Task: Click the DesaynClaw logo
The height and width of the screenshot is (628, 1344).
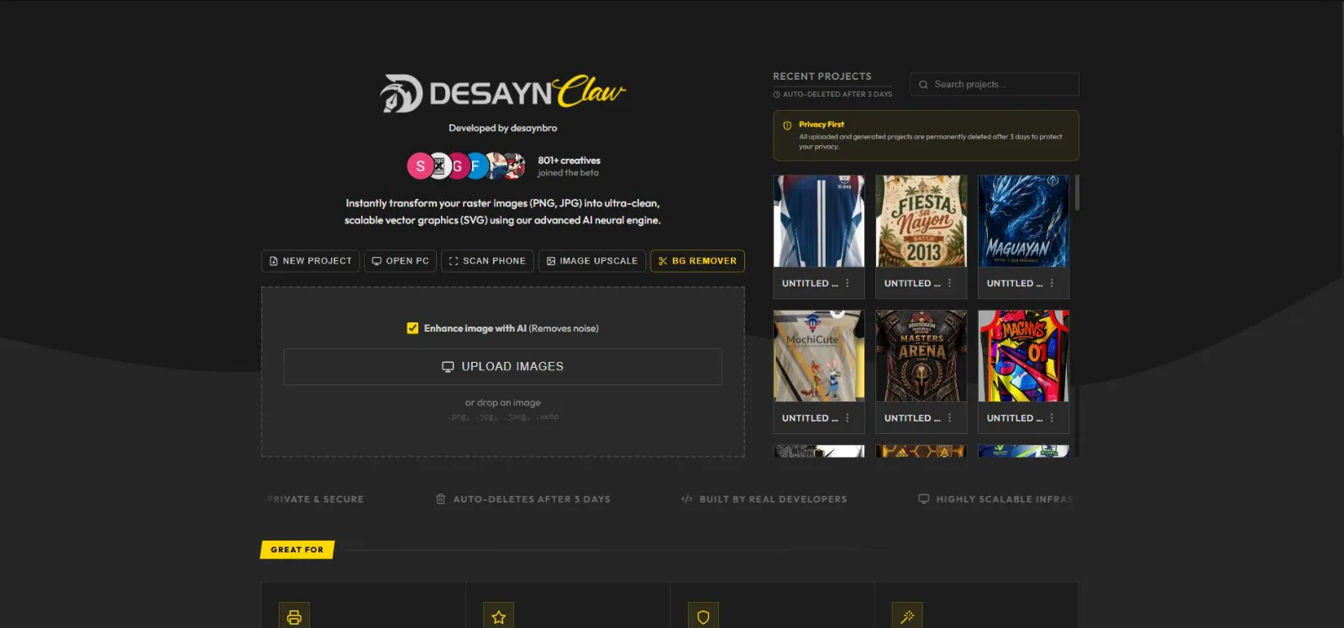Action: point(502,93)
